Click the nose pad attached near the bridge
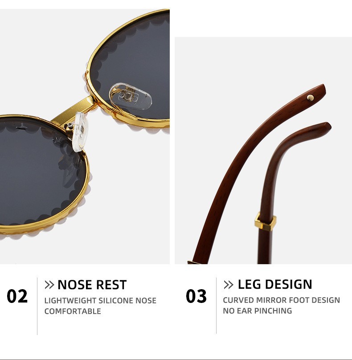Viewport: 352px width, 360px height. point(79,131)
